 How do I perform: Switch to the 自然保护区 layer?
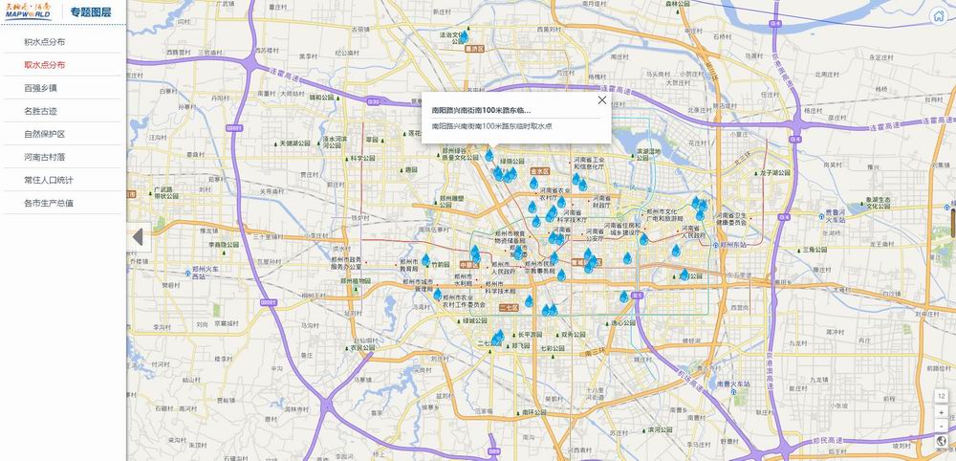coord(45,134)
